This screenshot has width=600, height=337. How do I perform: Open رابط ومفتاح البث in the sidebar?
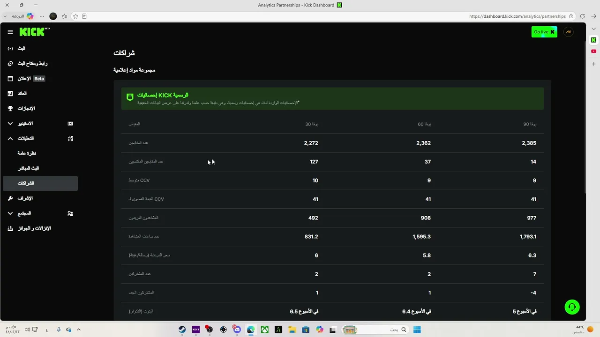tap(40, 64)
